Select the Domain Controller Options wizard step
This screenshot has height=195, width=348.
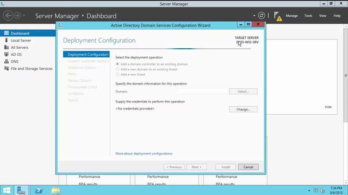[88, 61]
